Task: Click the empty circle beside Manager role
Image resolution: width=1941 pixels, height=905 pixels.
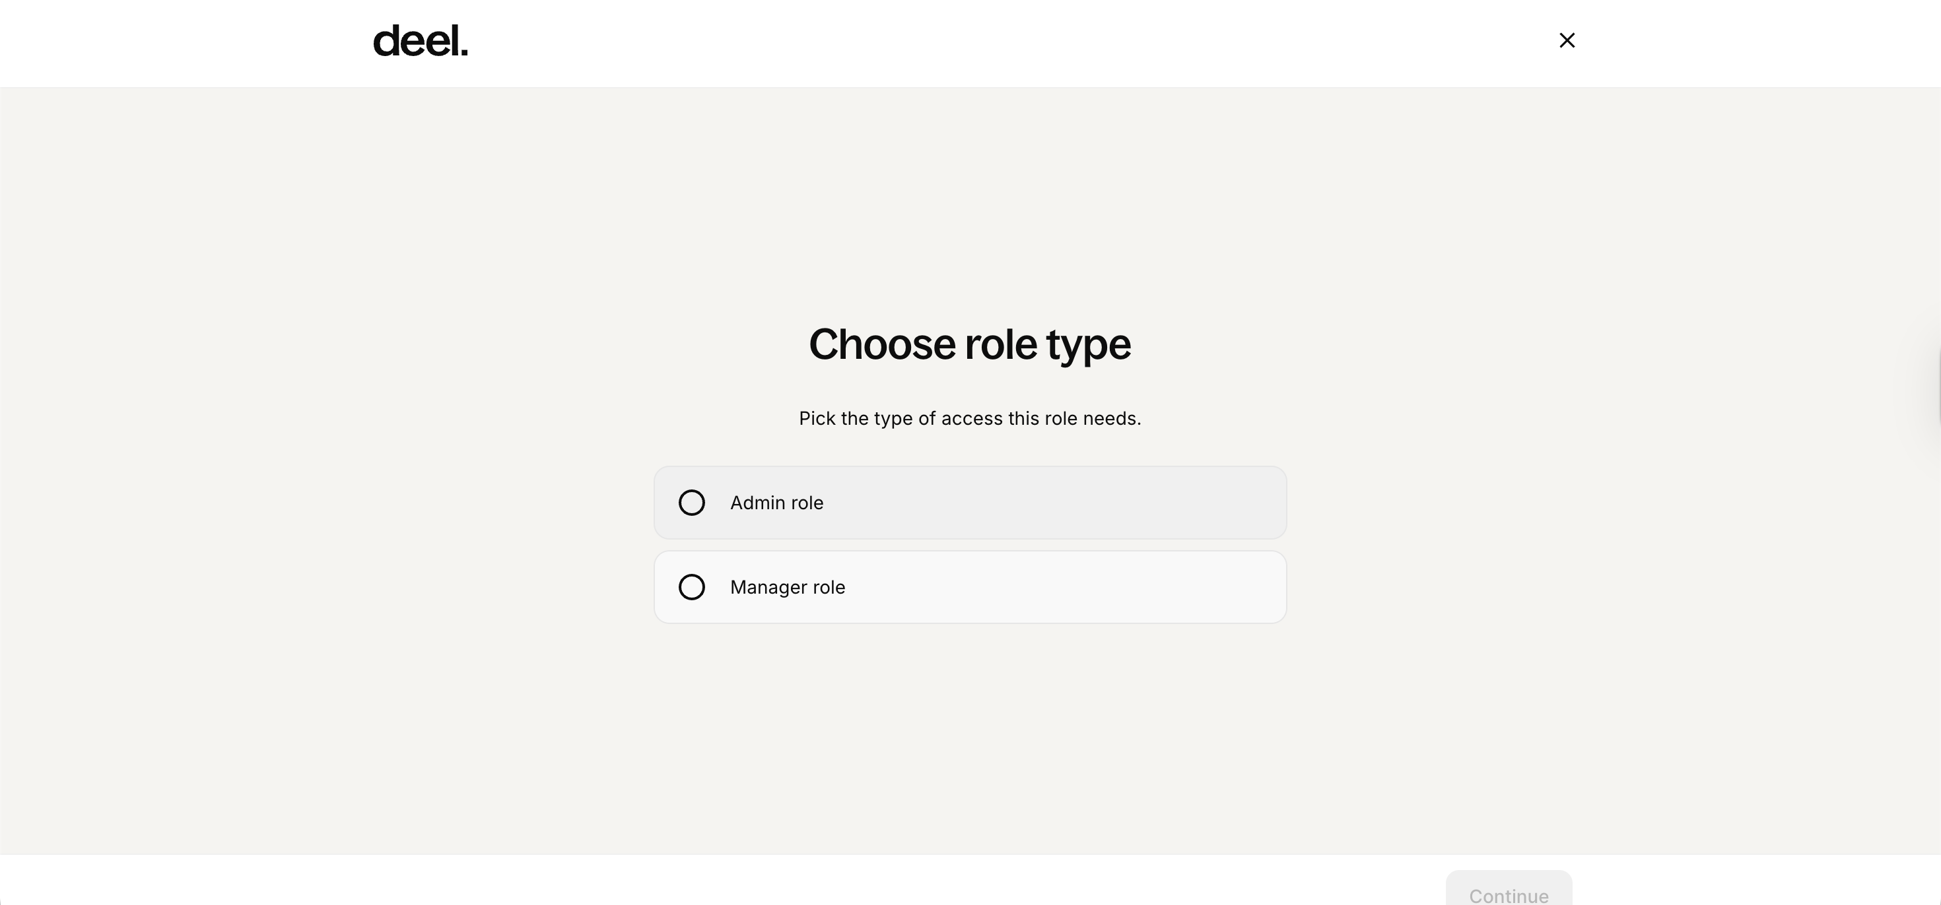Action: click(x=692, y=586)
